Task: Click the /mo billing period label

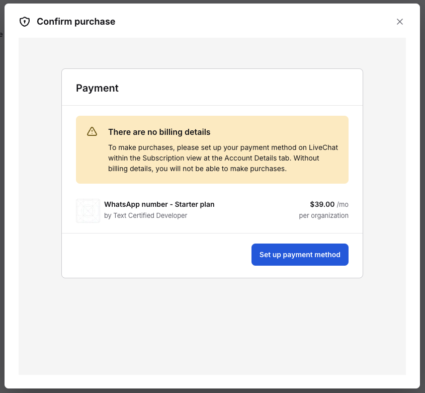Action: pos(343,204)
